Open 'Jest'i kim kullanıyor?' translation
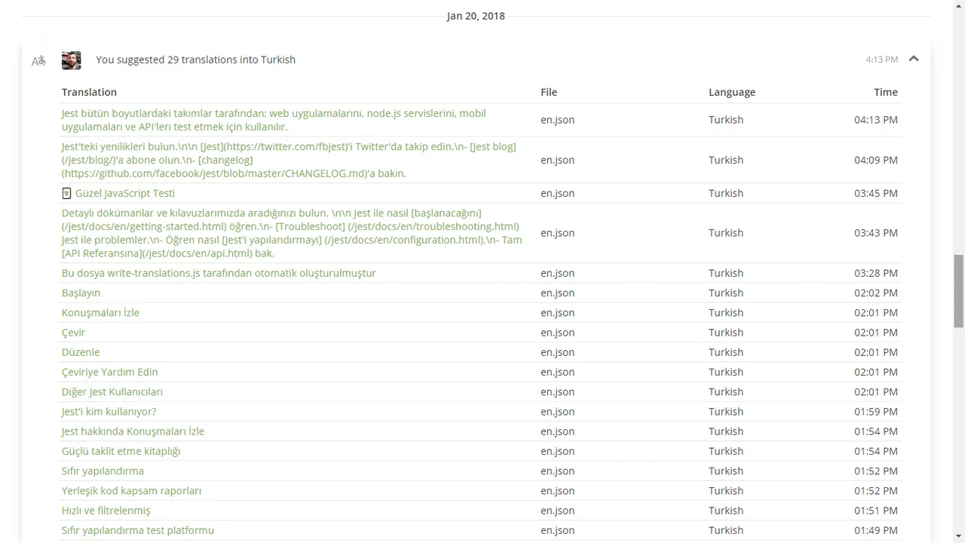This screenshot has height=543, width=965. click(109, 412)
